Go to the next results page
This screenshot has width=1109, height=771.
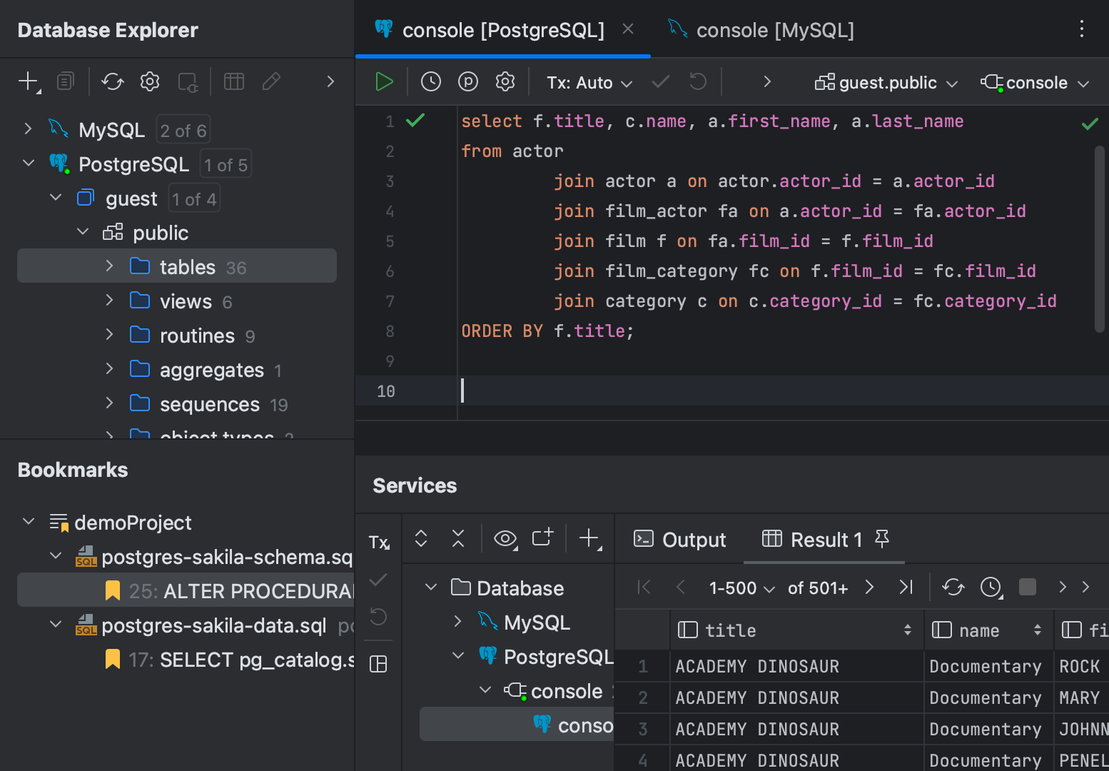pos(869,587)
